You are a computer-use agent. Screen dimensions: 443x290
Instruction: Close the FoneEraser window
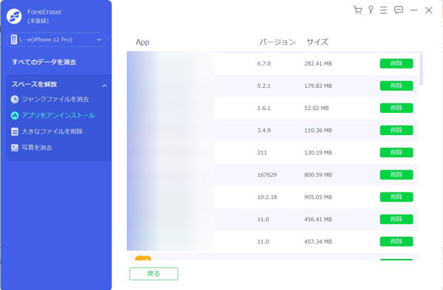click(428, 10)
